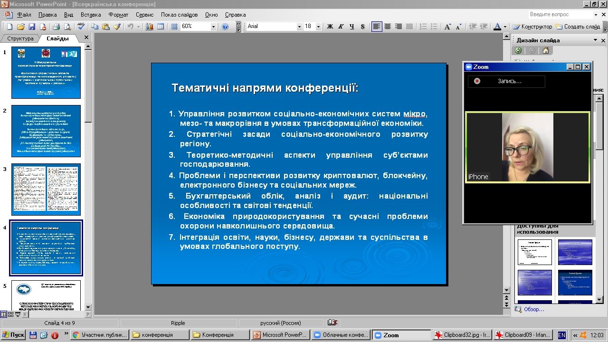Enable underline formatting
The image size is (608, 342).
pos(352,27)
